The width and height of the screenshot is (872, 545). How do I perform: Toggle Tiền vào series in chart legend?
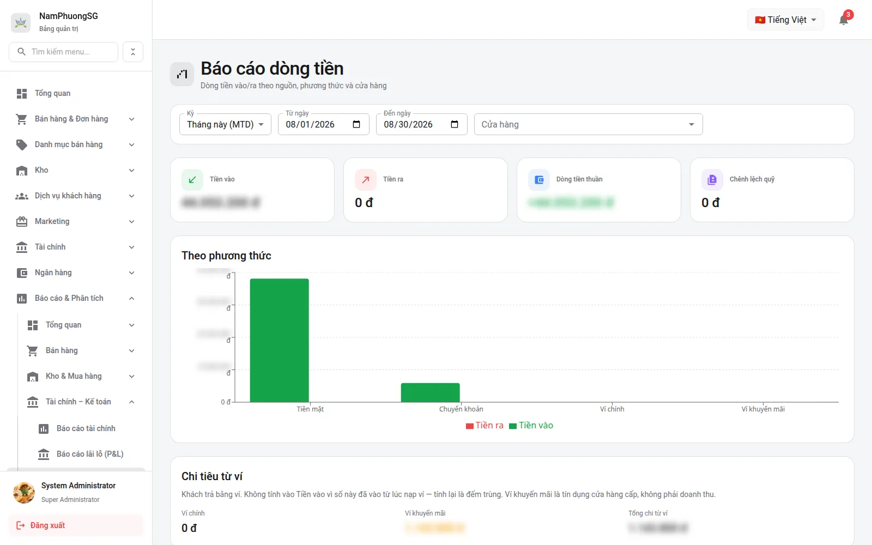[x=531, y=426]
